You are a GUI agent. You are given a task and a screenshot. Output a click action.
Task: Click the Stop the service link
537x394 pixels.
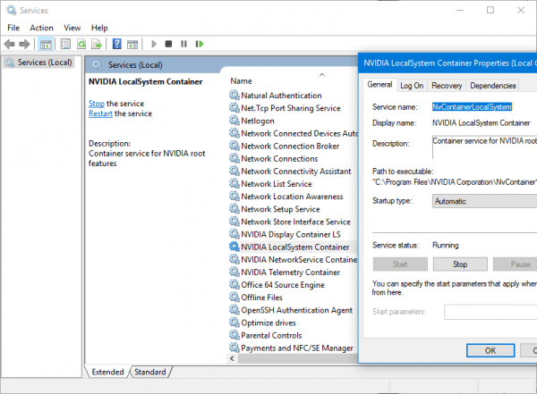(97, 104)
